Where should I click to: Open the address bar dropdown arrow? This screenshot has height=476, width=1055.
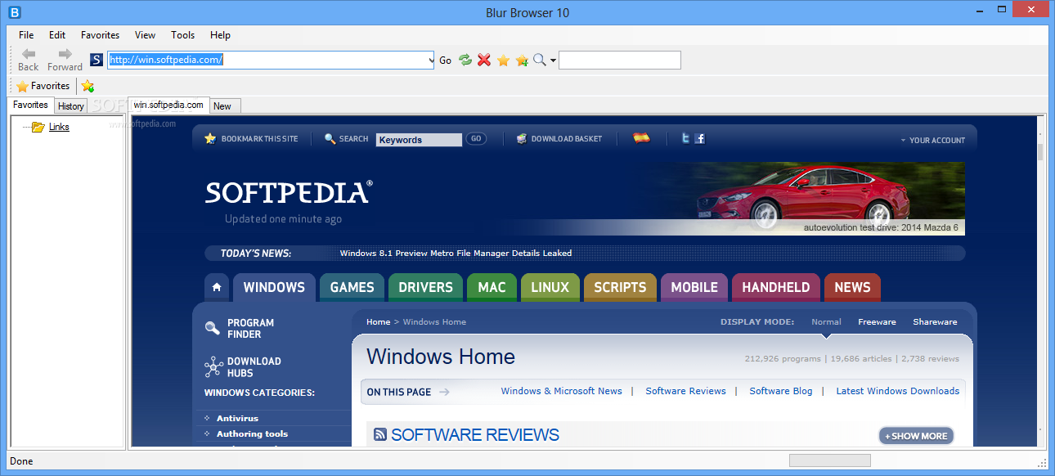[x=430, y=61]
